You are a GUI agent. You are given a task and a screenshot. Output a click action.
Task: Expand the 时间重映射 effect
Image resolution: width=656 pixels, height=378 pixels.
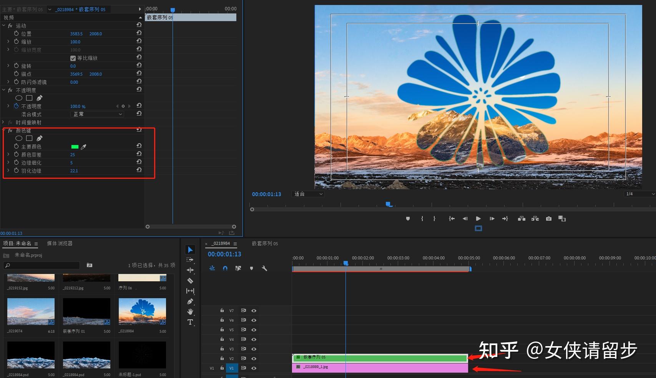click(4, 122)
